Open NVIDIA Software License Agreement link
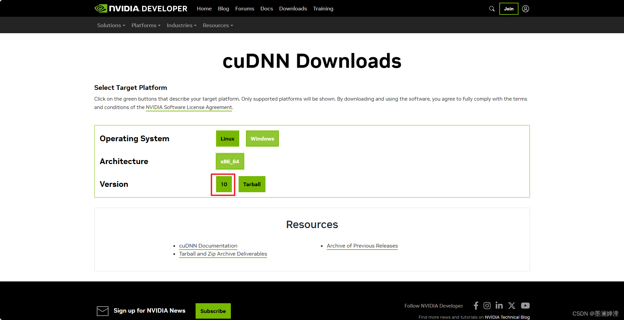 (x=189, y=107)
